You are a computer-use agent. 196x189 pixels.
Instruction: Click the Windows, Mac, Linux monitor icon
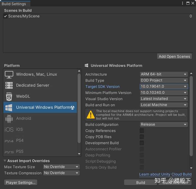(9, 75)
